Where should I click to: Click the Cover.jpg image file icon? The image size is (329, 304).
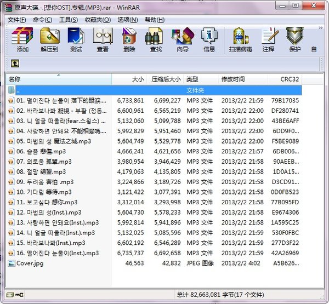[x=12, y=263]
